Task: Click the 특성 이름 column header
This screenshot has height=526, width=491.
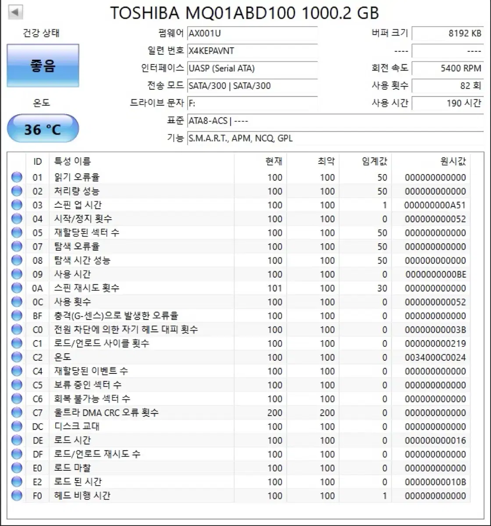Action: tap(142, 161)
